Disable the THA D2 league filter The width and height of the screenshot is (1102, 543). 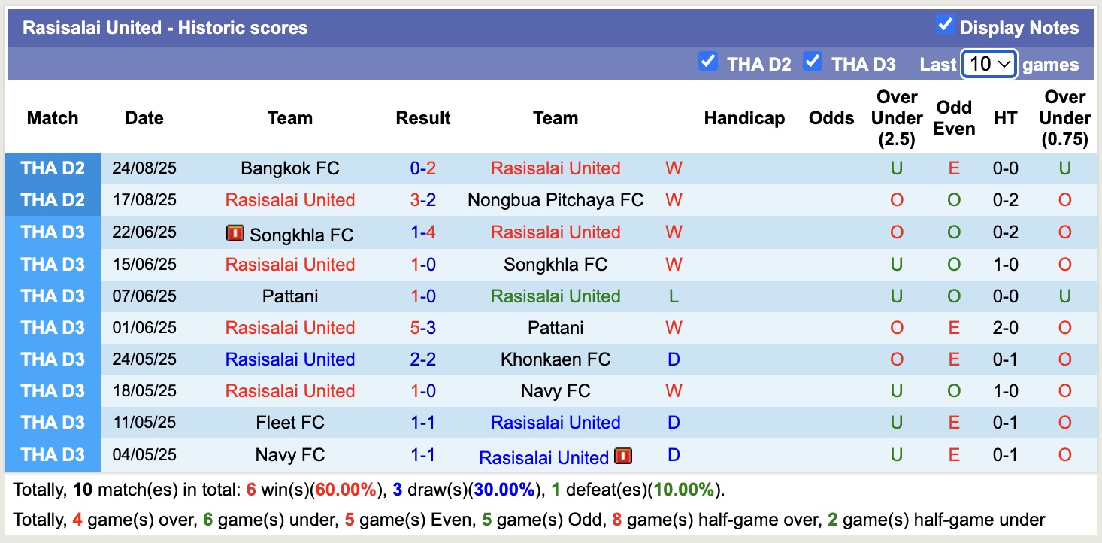(707, 62)
